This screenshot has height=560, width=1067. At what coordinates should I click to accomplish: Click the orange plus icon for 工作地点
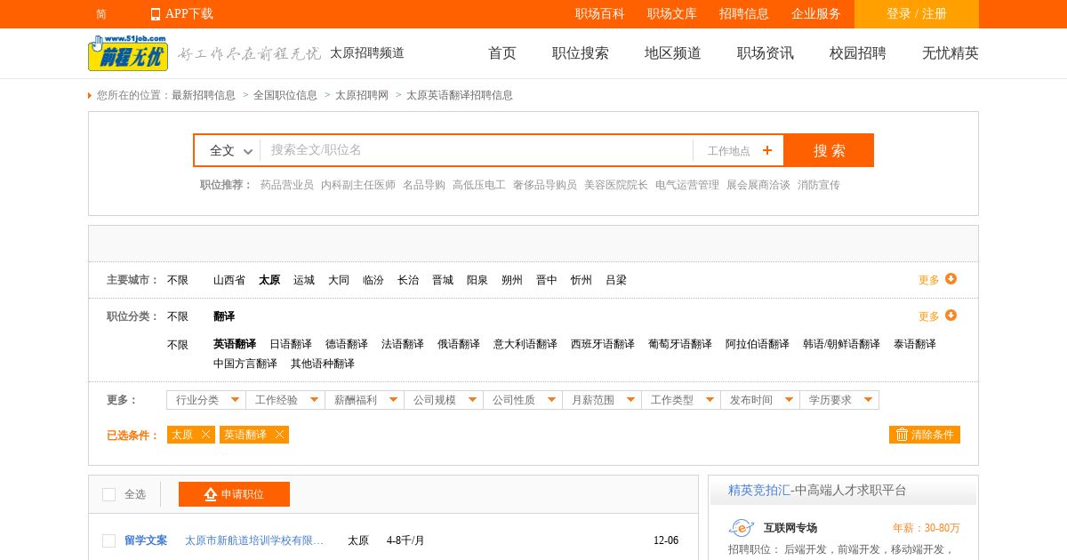click(x=767, y=150)
